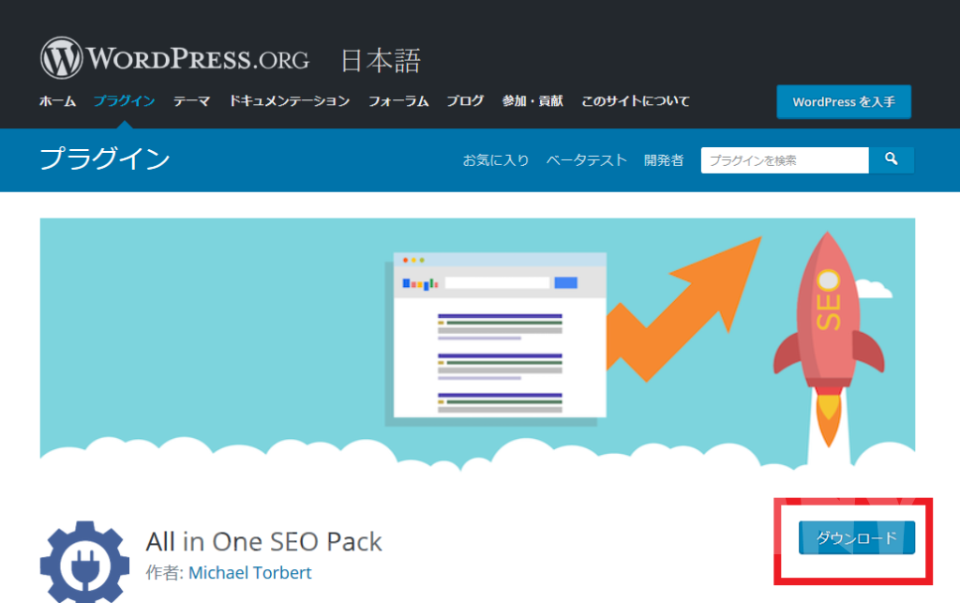Click the ダウンロード button
Image resolution: width=960 pixels, height=603 pixels.
click(857, 537)
